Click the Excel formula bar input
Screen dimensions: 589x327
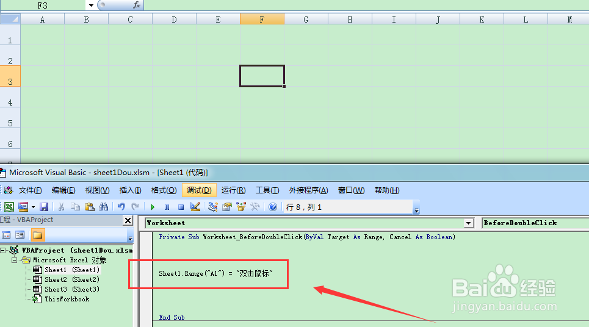coord(366,5)
